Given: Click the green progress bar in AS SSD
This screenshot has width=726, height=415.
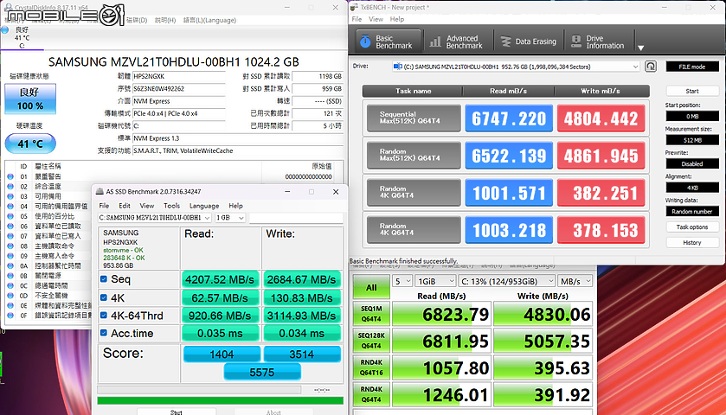Looking at the screenshot, I should 220,399.
